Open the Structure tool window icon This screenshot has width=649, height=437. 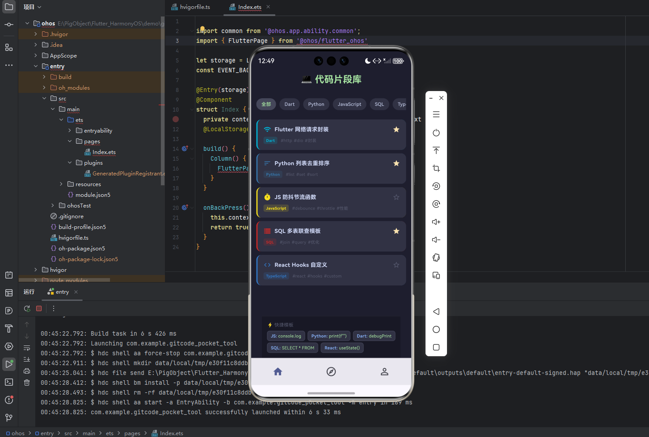9,47
